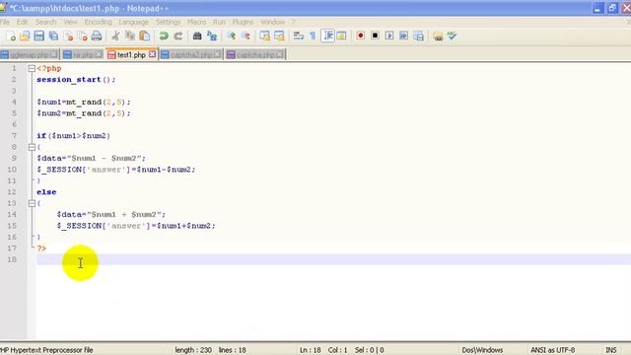The width and height of the screenshot is (631, 355).
Task: Click the Paste clipboard icon
Action: (x=145, y=36)
